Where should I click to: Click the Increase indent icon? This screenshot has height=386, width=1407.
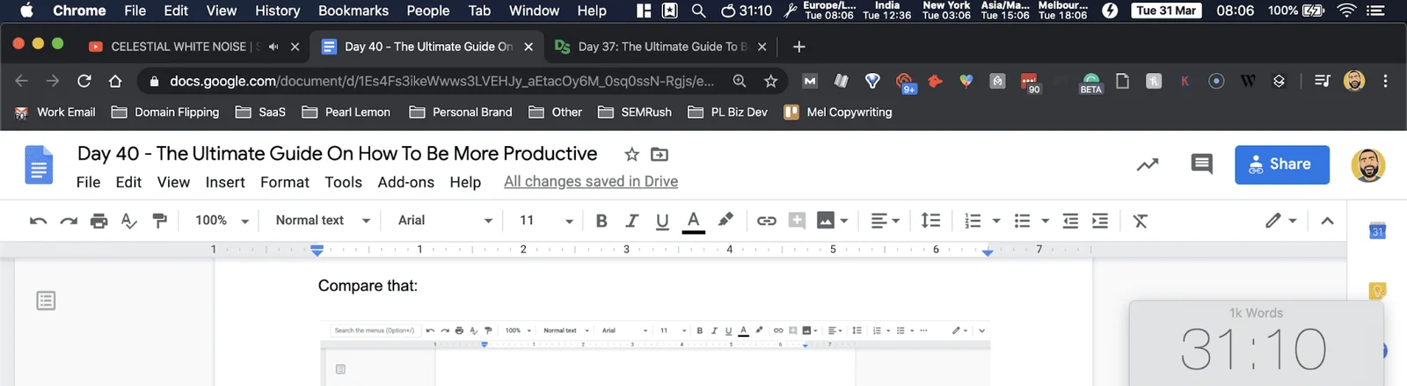[x=1100, y=221]
